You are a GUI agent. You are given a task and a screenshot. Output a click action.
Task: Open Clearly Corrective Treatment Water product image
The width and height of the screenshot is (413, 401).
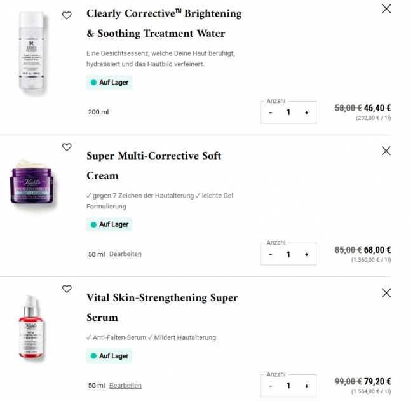pyautogui.click(x=30, y=53)
